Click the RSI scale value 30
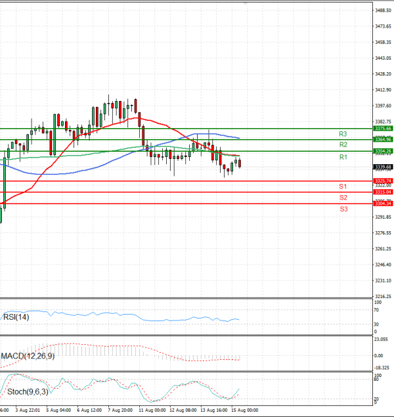 pyautogui.click(x=376, y=324)
